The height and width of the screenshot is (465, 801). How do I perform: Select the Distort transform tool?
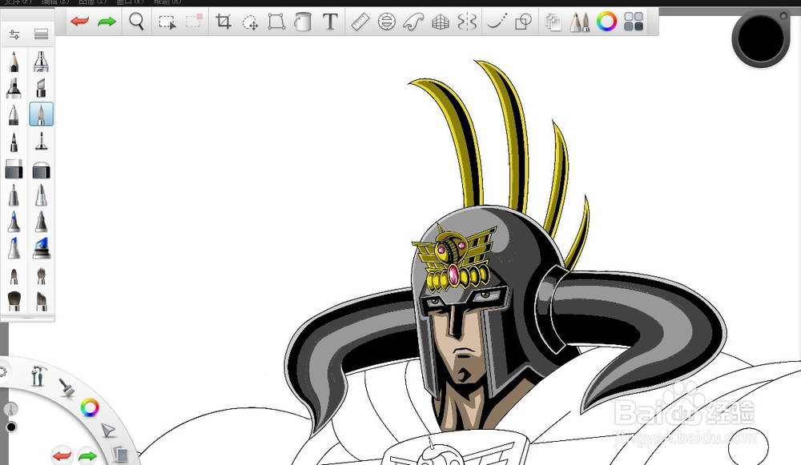pyautogui.click(x=276, y=22)
